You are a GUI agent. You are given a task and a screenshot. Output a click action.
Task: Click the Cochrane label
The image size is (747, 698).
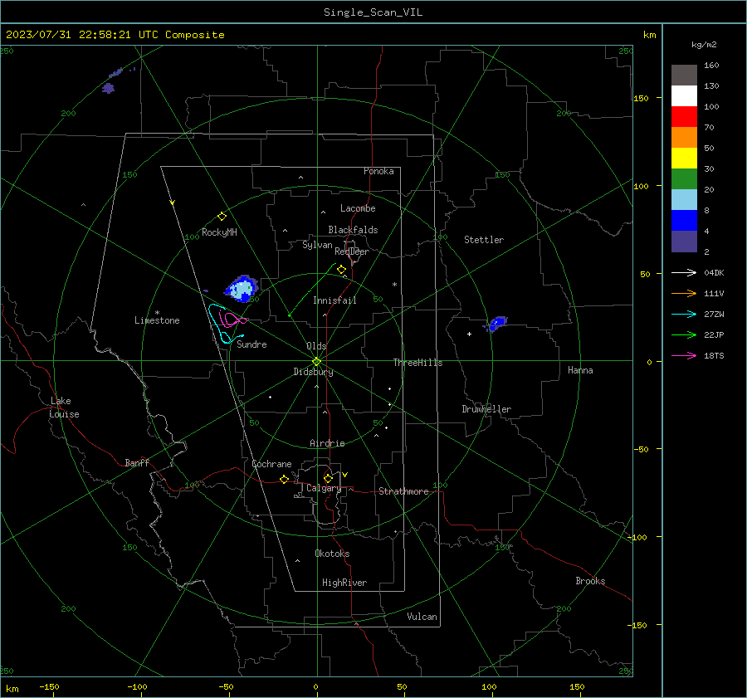(x=271, y=464)
